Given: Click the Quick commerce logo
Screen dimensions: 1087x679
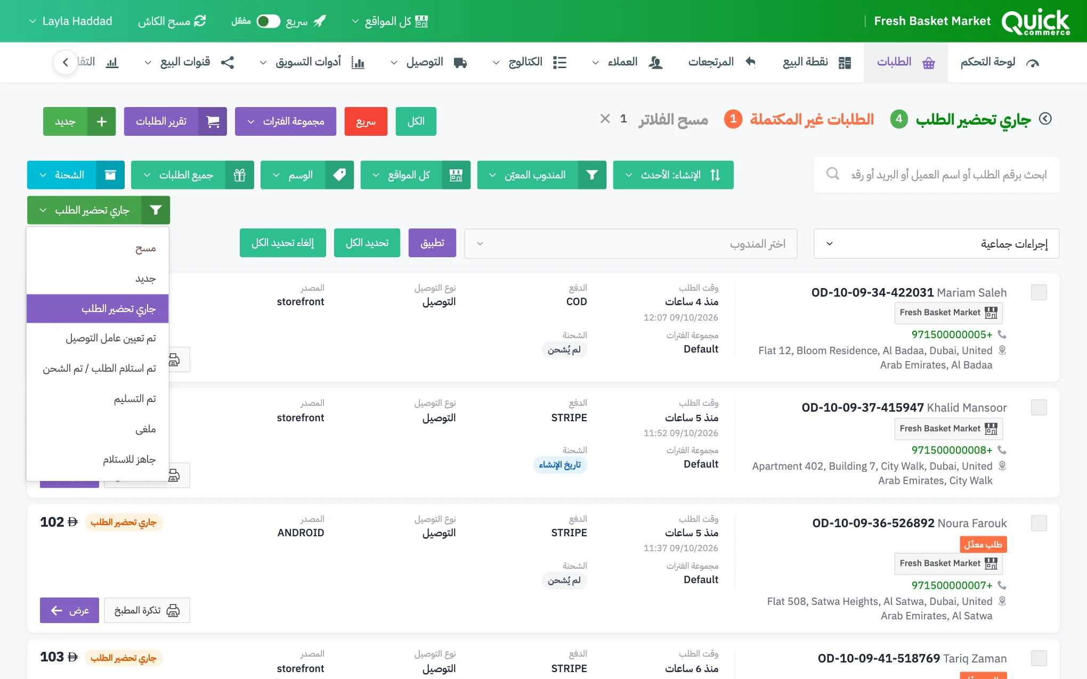Looking at the screenshot, I should tap(1035, 22).
